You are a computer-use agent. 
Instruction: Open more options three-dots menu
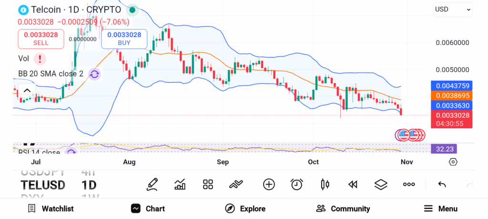[x=409, y=184]
